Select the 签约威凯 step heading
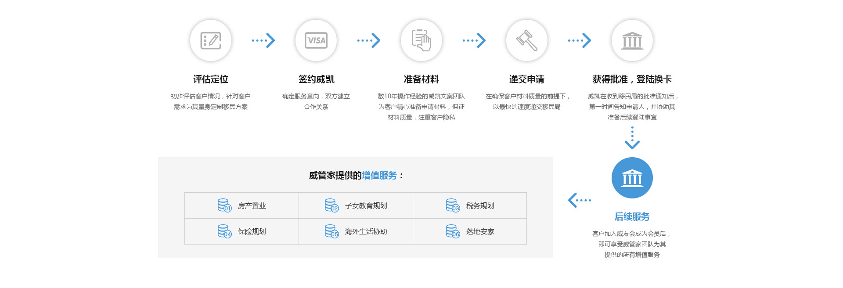Viewport: 843px width, 288px height. (x=316, y=79)
